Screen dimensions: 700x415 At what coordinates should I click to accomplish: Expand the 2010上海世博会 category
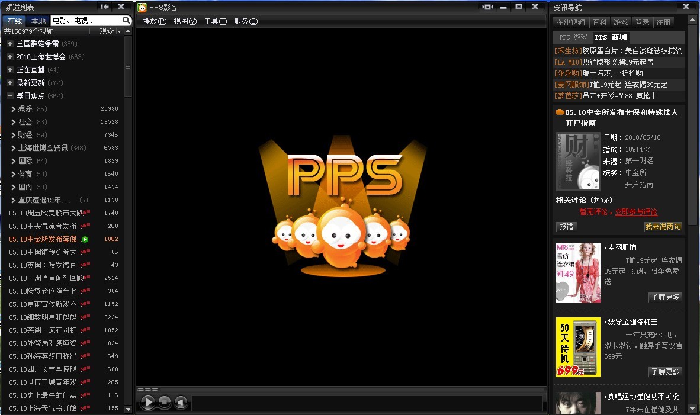(x=10, y=57)
